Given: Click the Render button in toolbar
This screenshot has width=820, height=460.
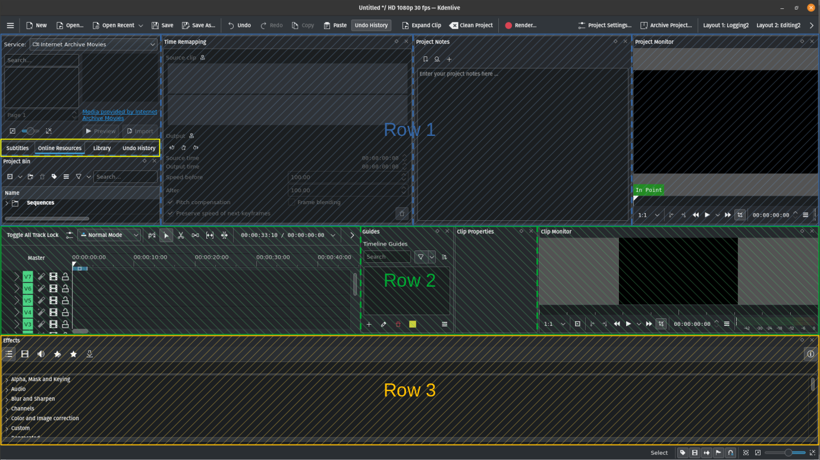Looking at the screenshot, I should click(x=521, y=26).
